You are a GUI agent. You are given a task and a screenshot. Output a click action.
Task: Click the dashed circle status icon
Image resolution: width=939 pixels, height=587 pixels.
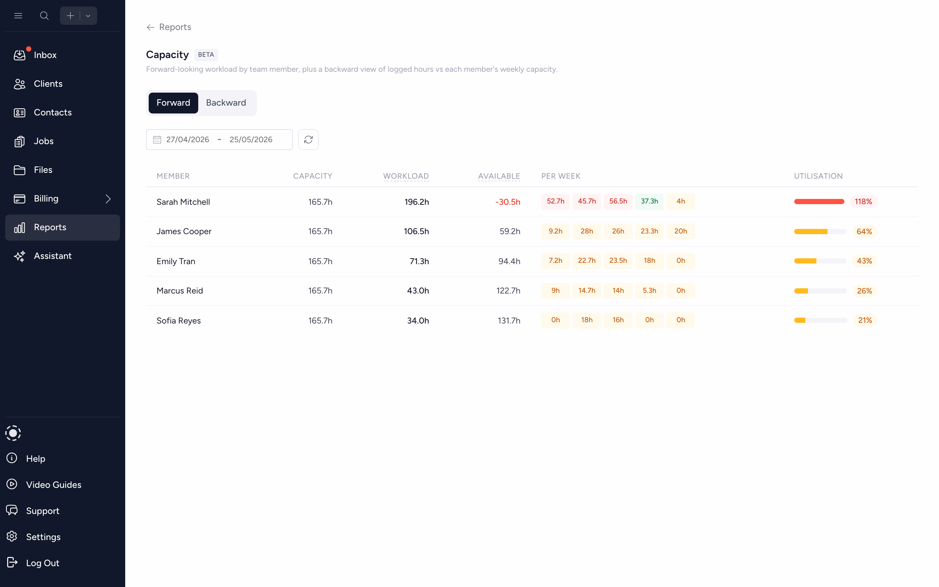(x=13, y=433)
